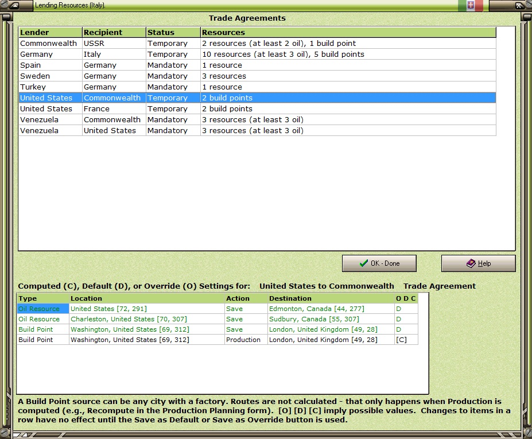
Task: Select the green Build Point Save row
Action: pos(217,329)
